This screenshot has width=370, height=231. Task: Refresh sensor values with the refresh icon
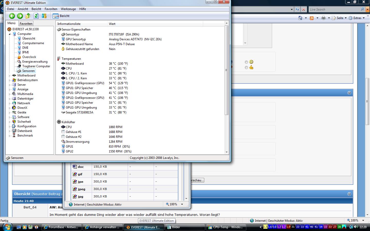point(36,16)
